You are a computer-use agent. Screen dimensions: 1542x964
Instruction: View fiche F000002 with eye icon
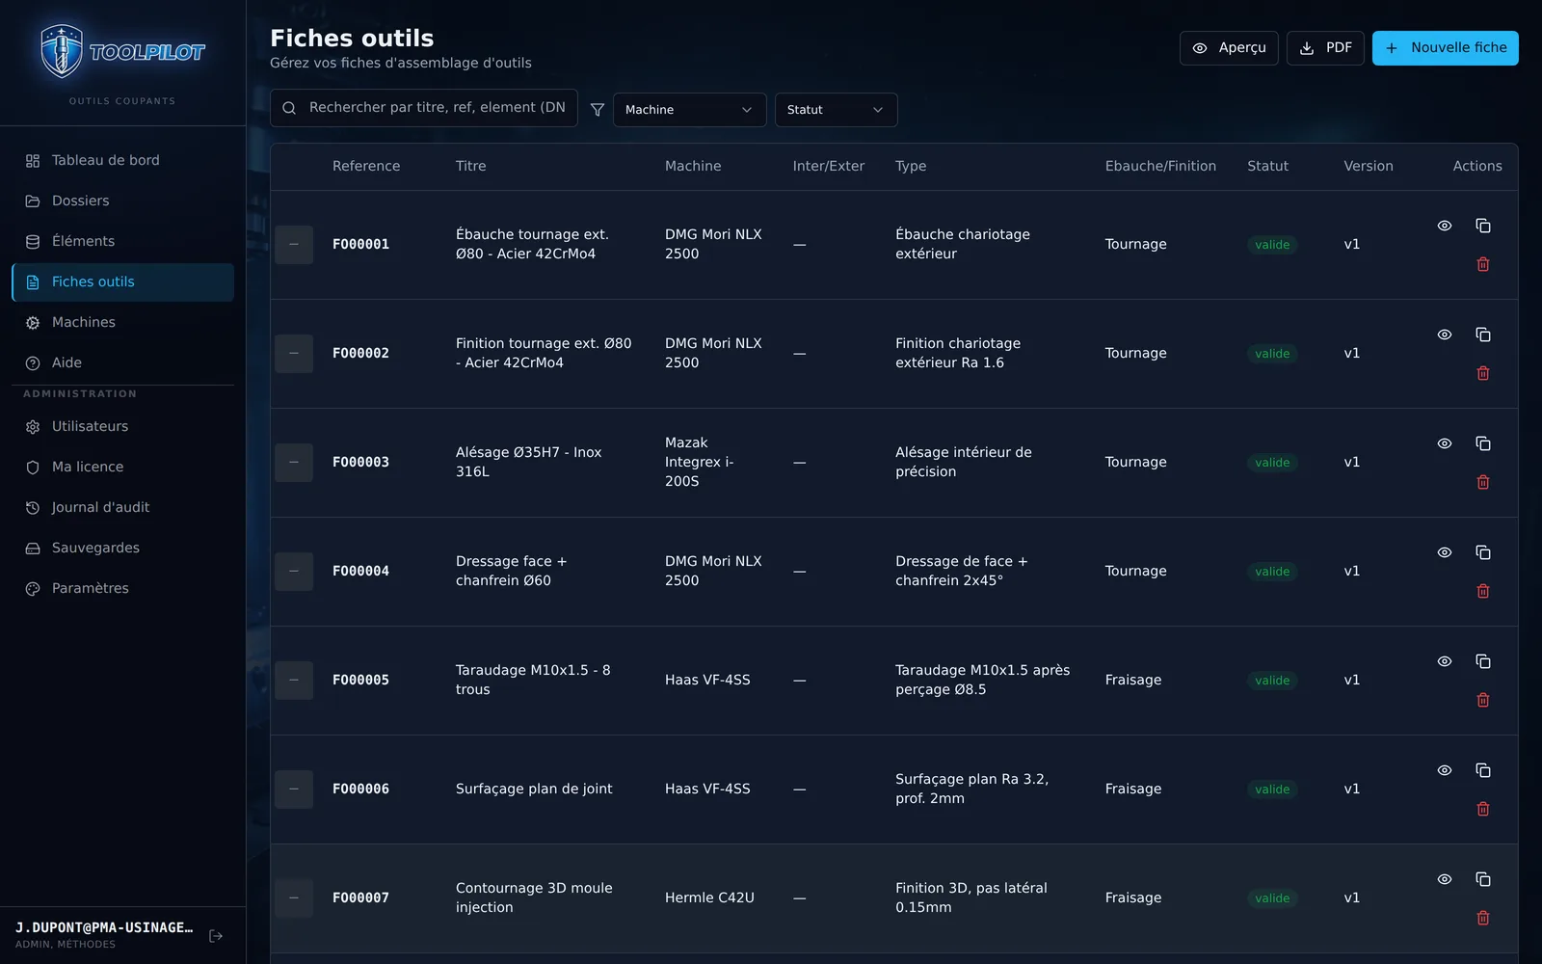tap(1445, 335)
